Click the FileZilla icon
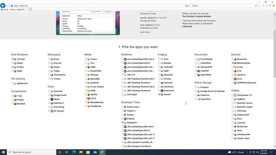Screen dimensions: 276x155 (x=125, y=119)
